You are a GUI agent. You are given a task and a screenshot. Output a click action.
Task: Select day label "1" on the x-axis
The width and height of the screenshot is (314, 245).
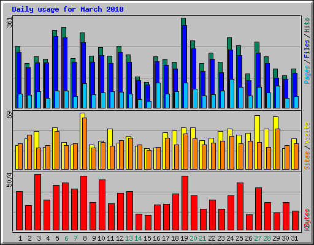(x=20, y=238)
